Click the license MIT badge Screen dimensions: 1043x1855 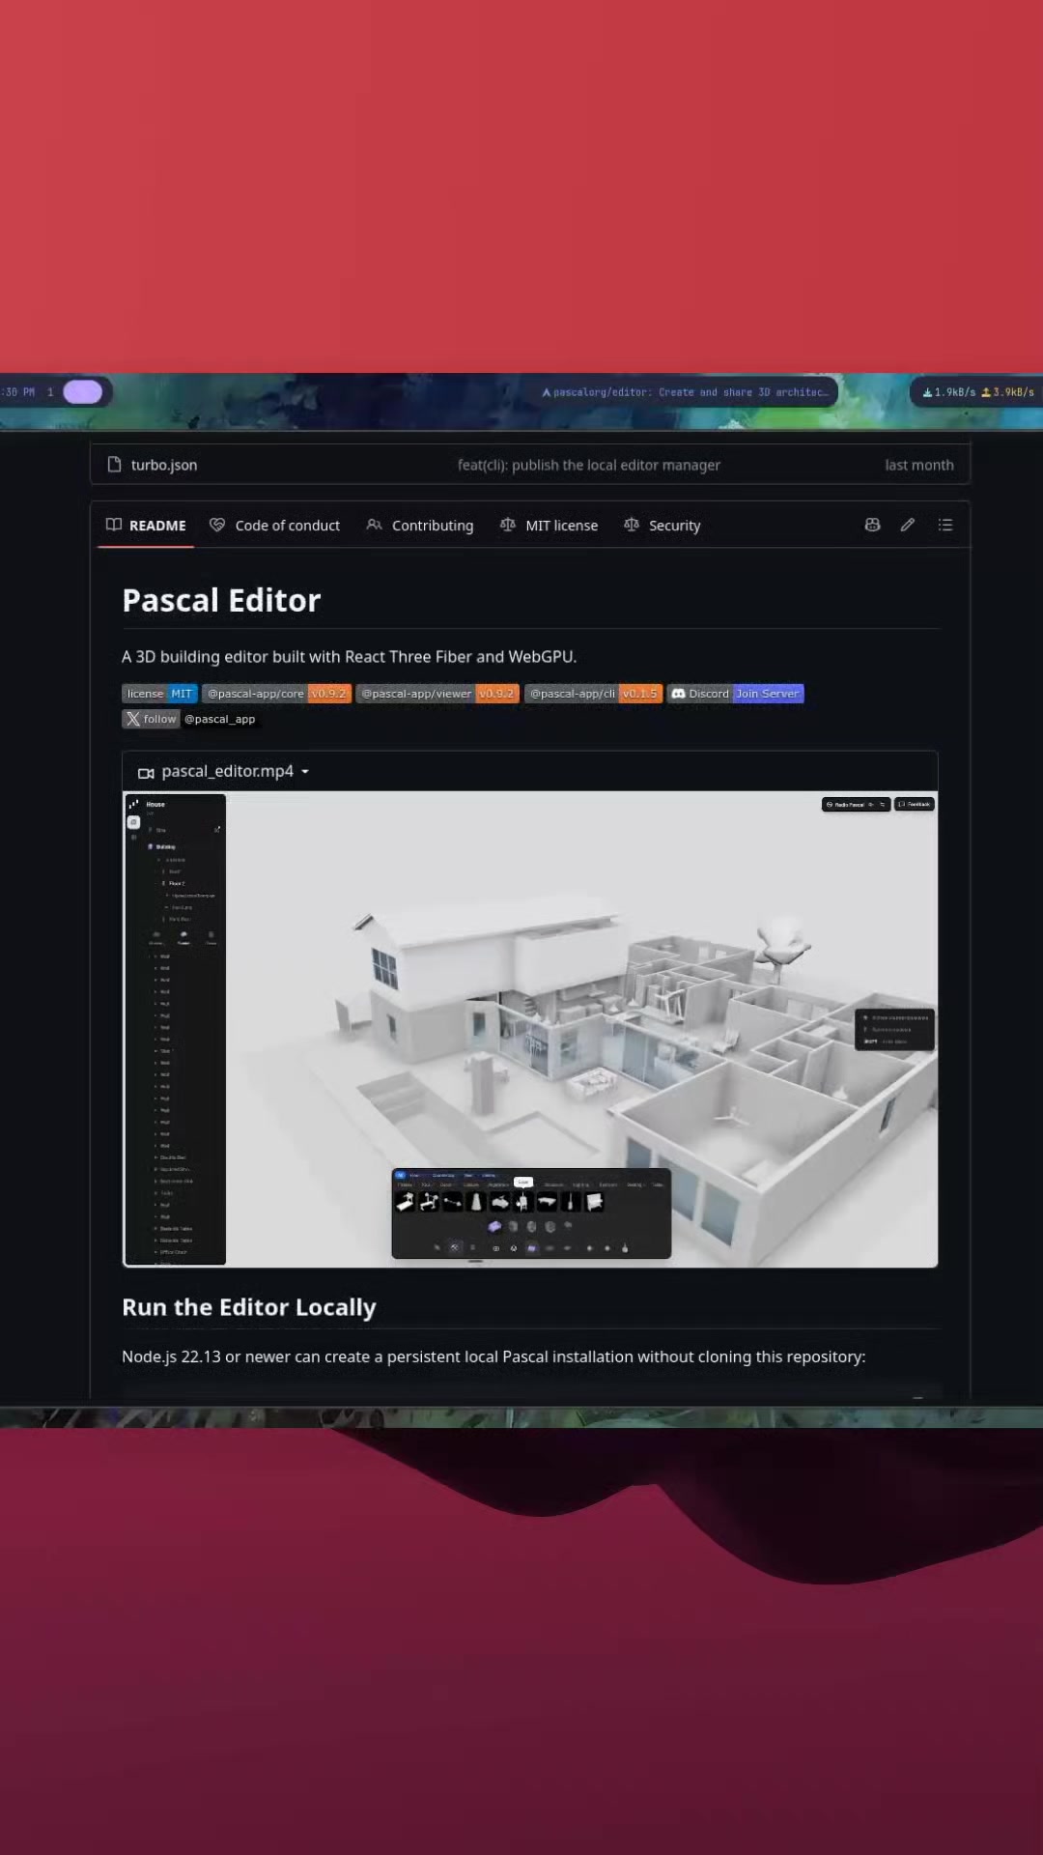pyautogui.click(x=159, y=694)
